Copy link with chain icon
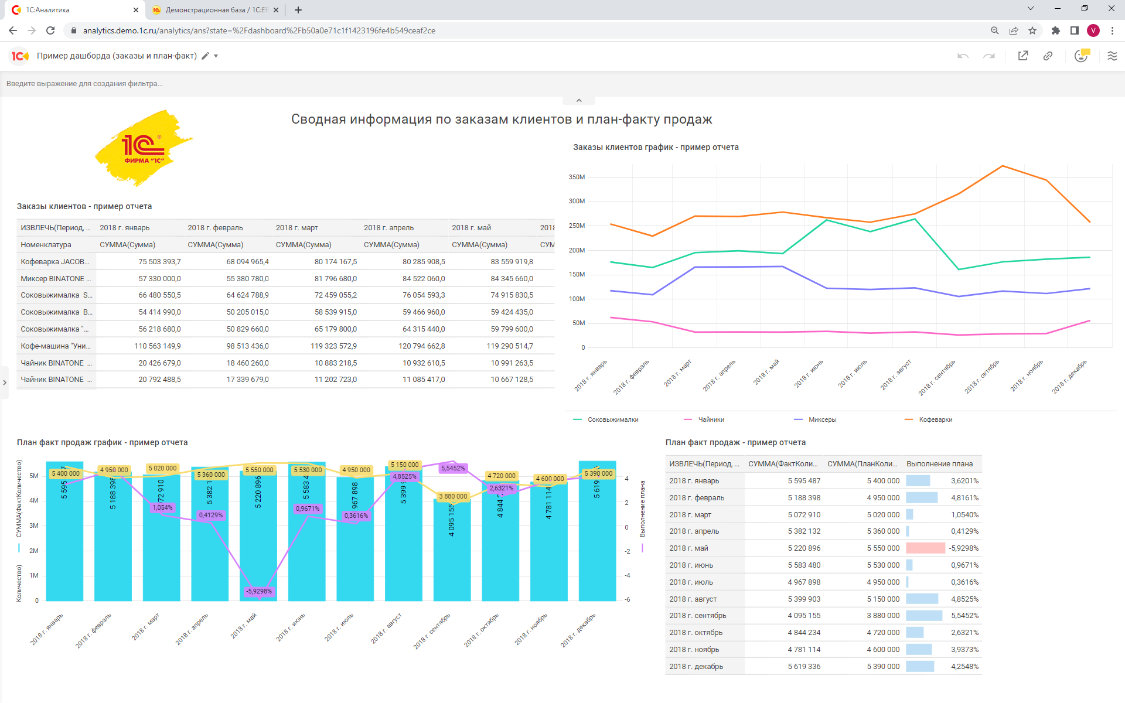The image size is (1125, 703). pyautogui.click(x=1048, y=56)
